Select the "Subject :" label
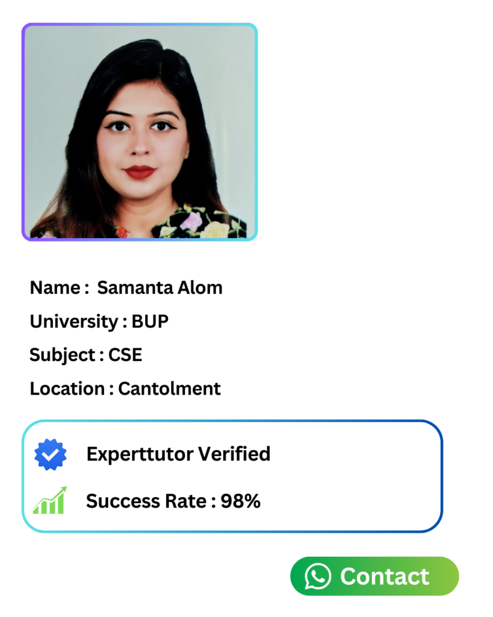Image resolution: width=493 pixels, height=617 pixels. pos(63,355)
